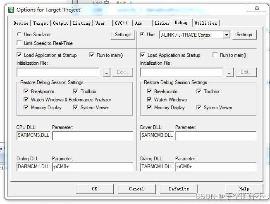This screenshot has height=204, width=270.
Task: Toggle J-LINK Memory Display checkbox
Action: [x=149, y=108]
